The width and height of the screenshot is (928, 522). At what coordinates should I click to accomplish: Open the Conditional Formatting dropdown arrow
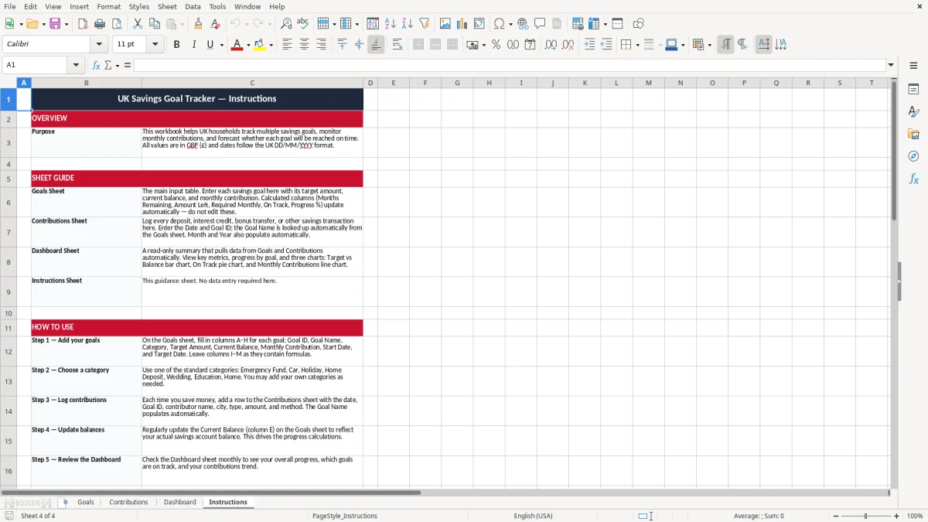tap(709, 45)
